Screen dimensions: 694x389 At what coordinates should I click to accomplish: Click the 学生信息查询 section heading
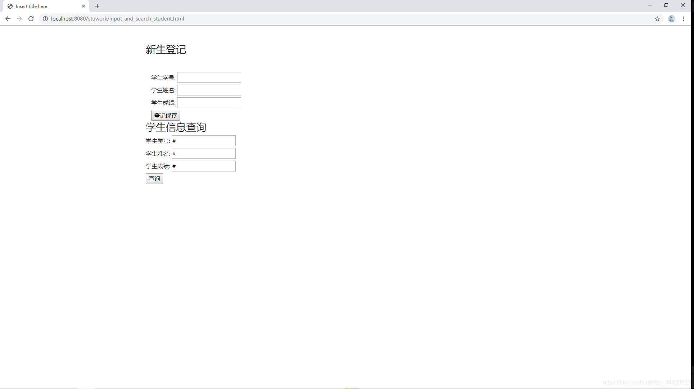point(176,127)
